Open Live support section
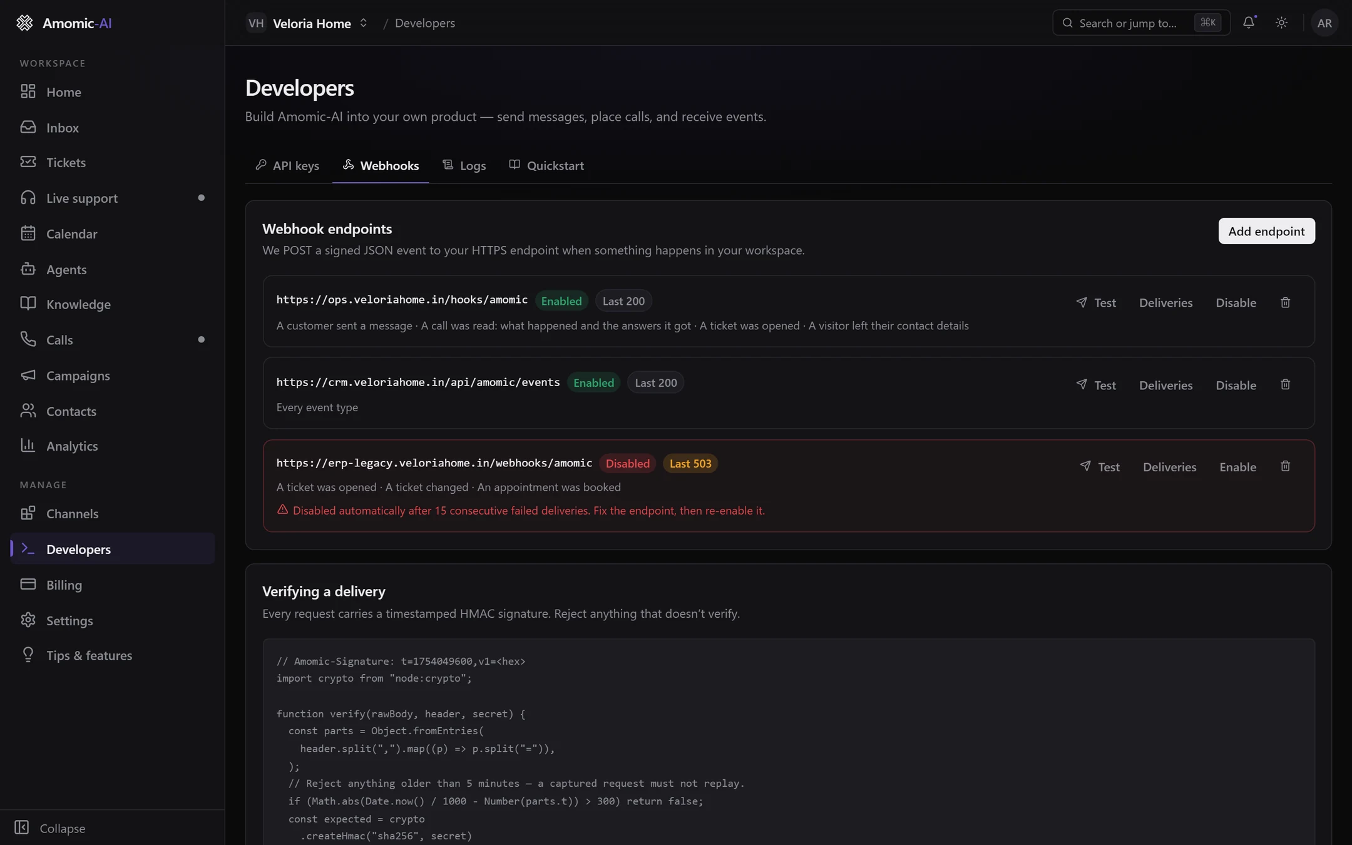Screen dimensions: 1352x845 113,198
